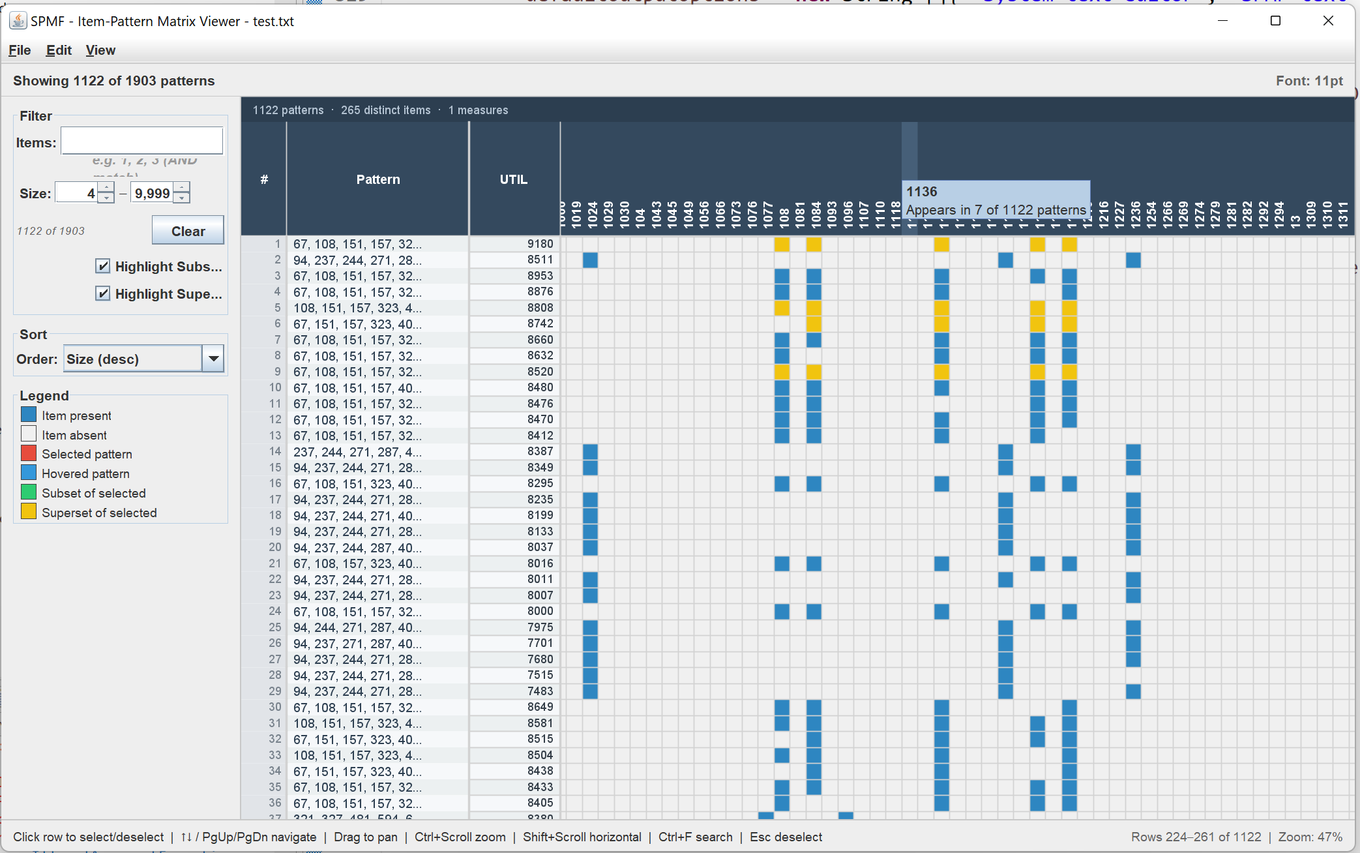Click the UTIL column header
This screenshot has width=1360, height=853.
pos(514,179)
